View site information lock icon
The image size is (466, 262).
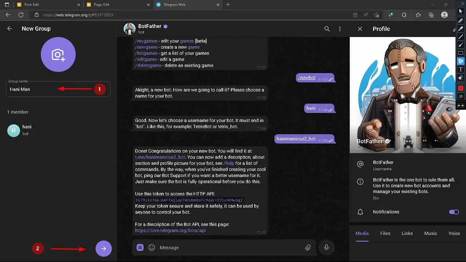point(36,15)
